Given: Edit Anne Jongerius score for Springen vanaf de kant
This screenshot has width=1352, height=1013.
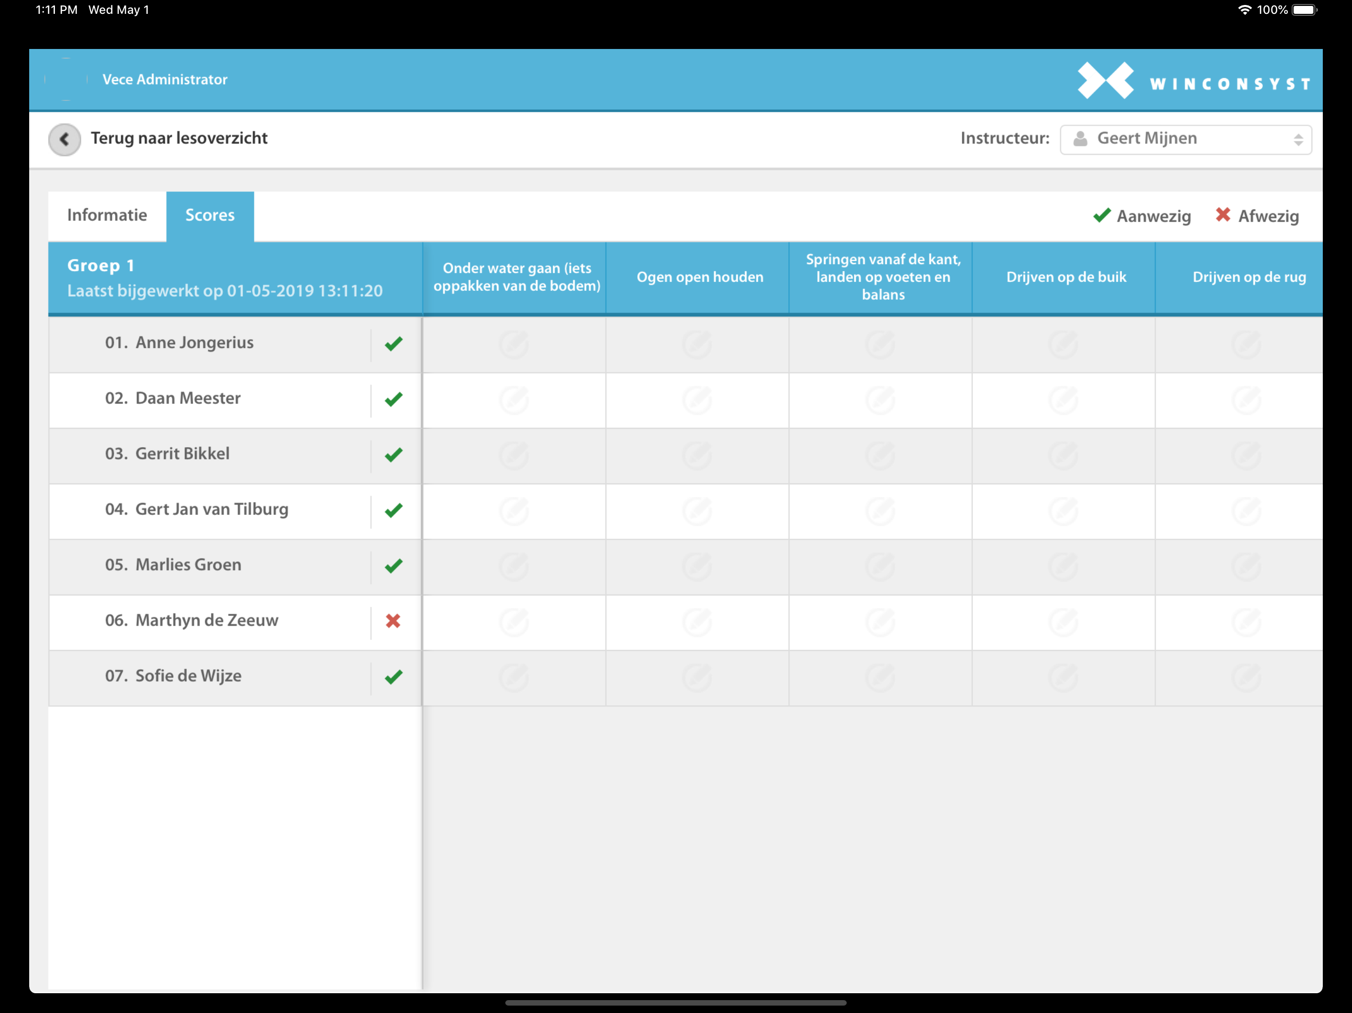Looking at the screenshot, I should coord(880,345).
